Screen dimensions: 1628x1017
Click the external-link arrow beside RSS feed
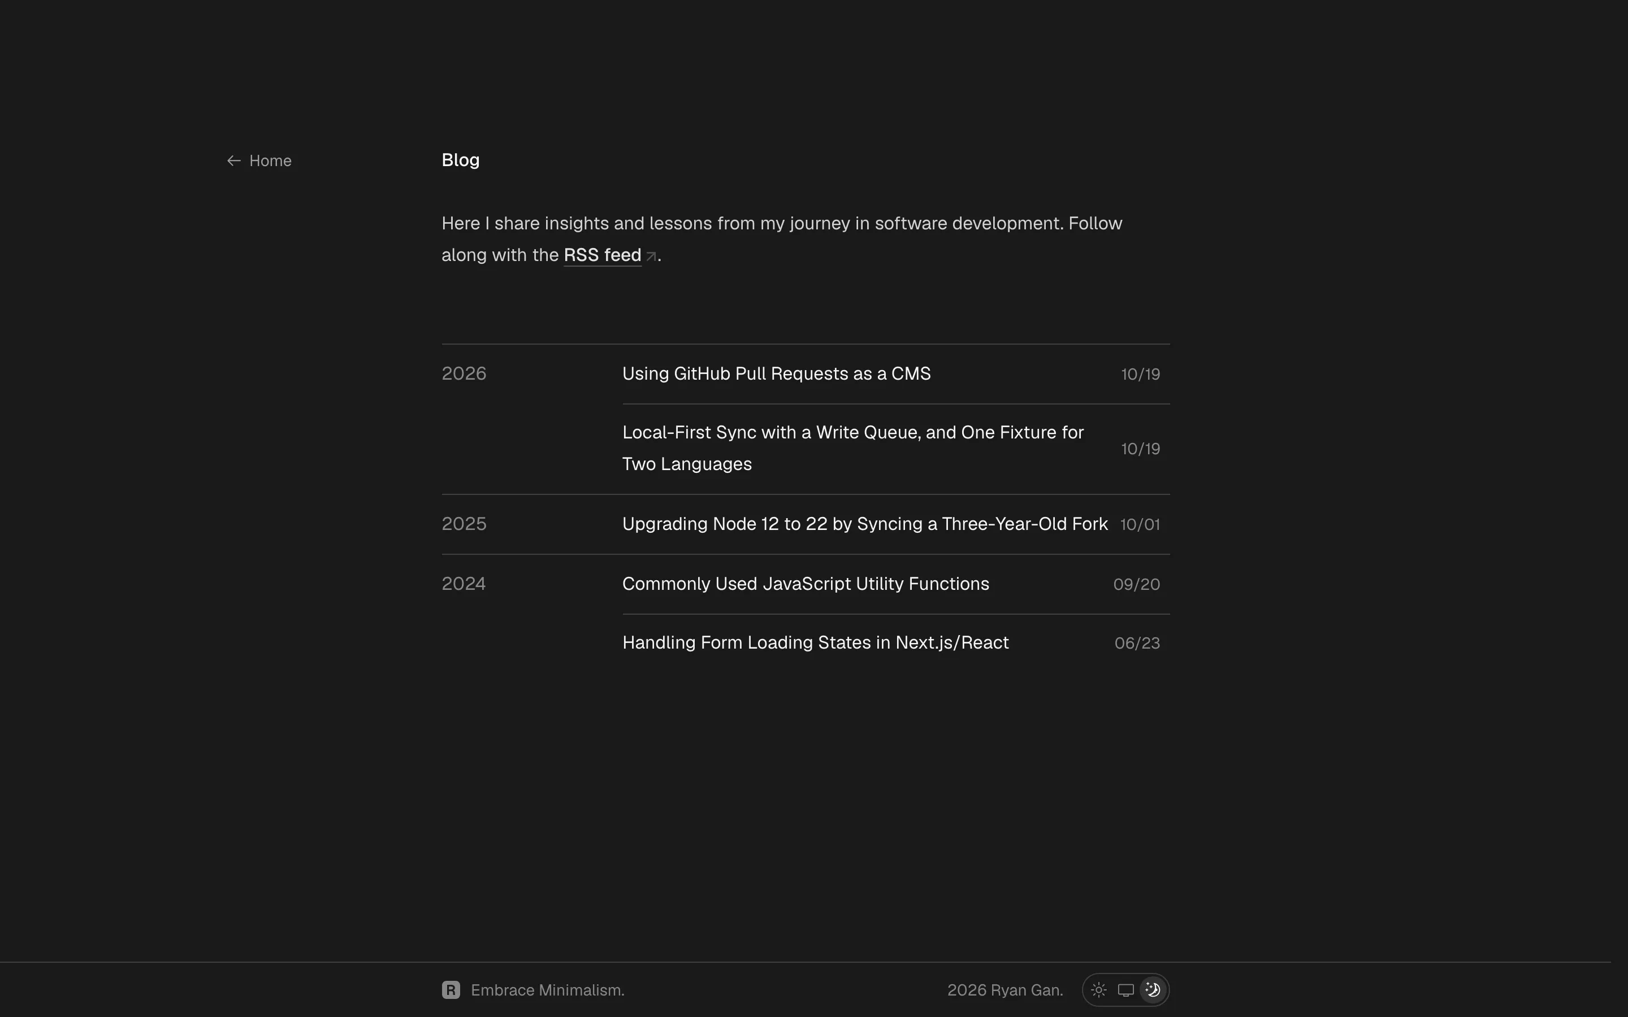click(x=651, y=257)
